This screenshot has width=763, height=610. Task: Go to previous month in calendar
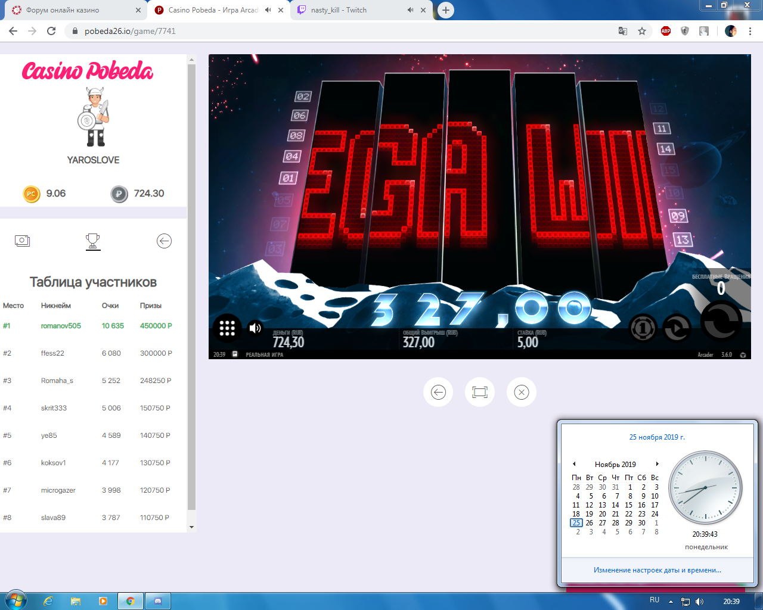(x=574, y=464)
